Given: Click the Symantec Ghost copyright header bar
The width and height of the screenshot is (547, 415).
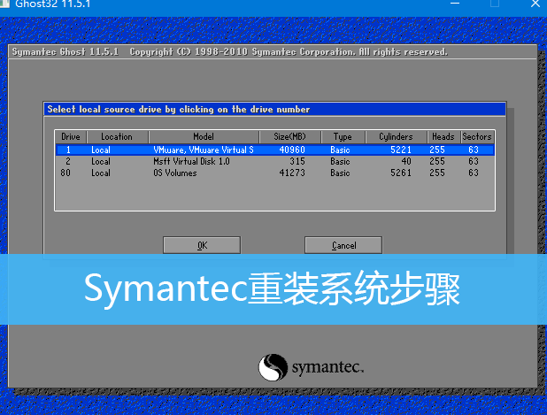Looking at the screenshot, I should point(230,51).
